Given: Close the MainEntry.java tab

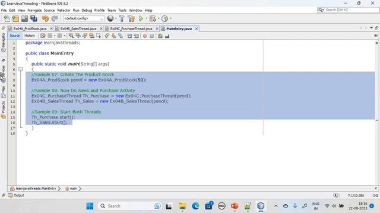Looking at the screenshot, I should (197, 29).
